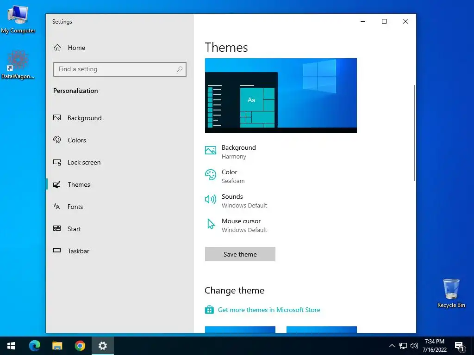Click the Settings gear on the taskbar
Image resolution: width=474 pixels, height=355 pixels.
tap(103, 346)
